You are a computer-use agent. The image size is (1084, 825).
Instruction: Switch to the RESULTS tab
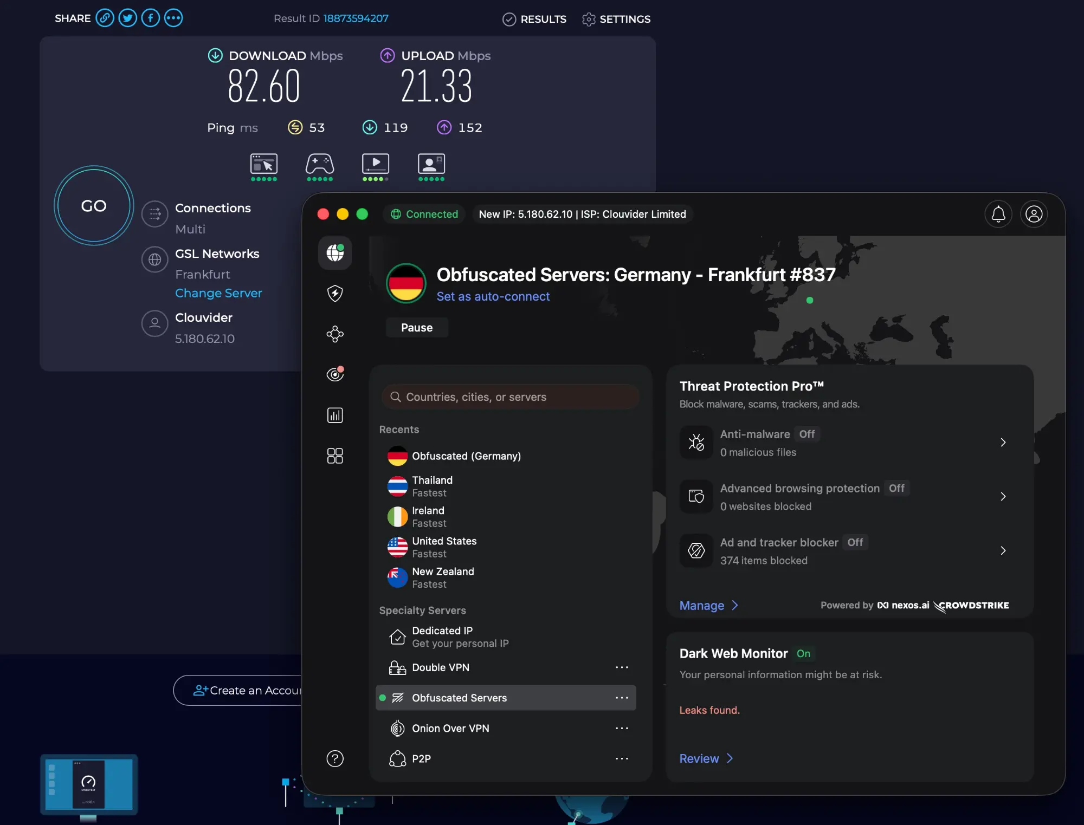point(534,19)
